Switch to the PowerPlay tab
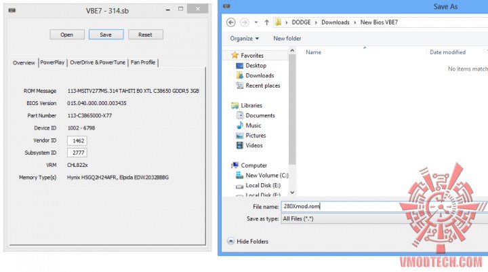 52,62
